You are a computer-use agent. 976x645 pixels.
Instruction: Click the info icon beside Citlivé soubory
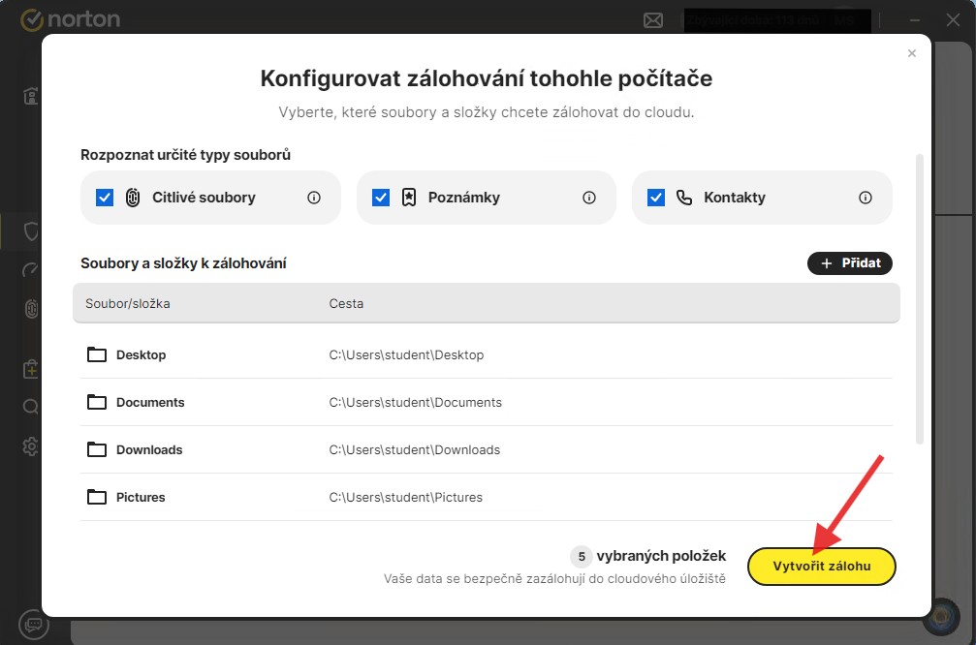314,198
